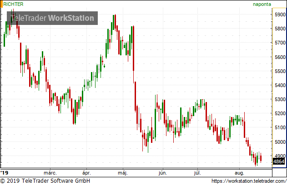Click the RICHTER ticker symbol label

[13, 4]
